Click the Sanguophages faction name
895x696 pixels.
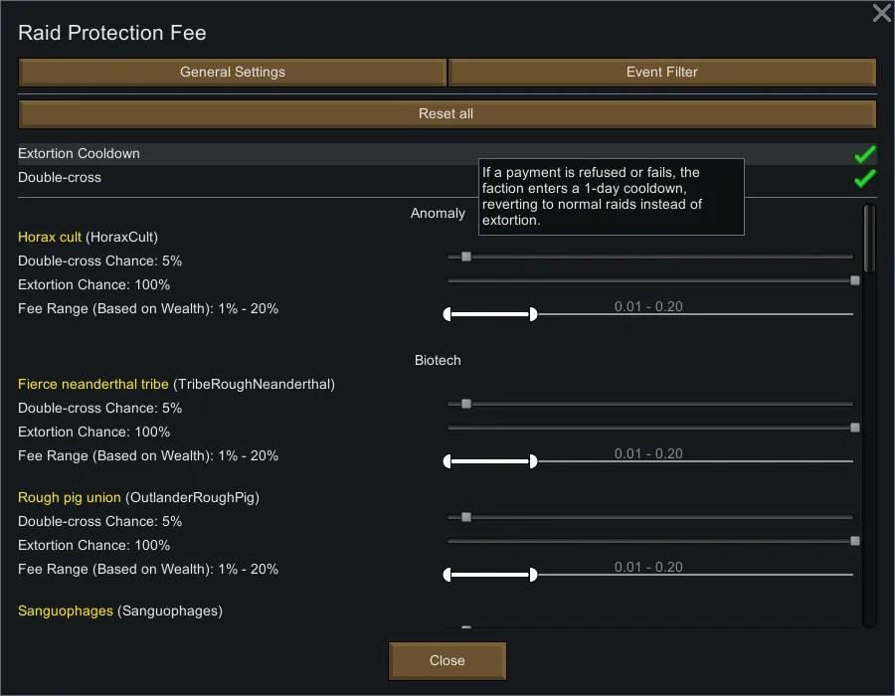[66, 611]
